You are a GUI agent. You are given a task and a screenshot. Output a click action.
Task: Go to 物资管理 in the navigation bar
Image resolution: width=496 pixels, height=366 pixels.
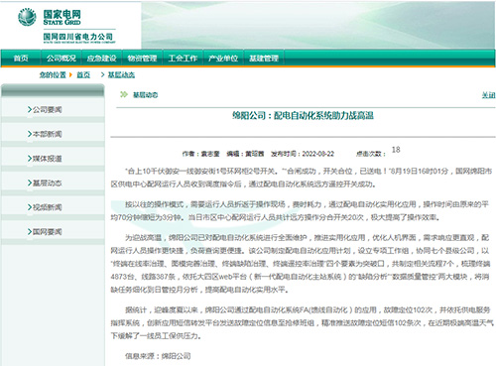[142, 59]
